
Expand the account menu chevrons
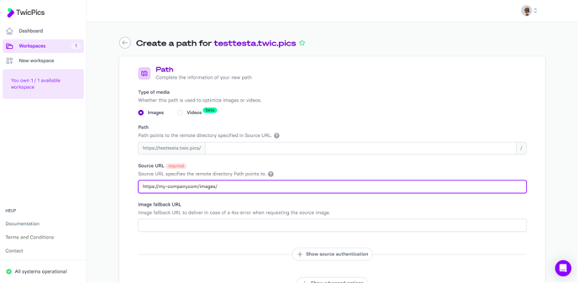point(535,11)
